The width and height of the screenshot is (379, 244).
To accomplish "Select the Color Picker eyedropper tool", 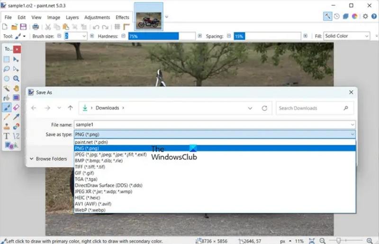I will [16, 117].
